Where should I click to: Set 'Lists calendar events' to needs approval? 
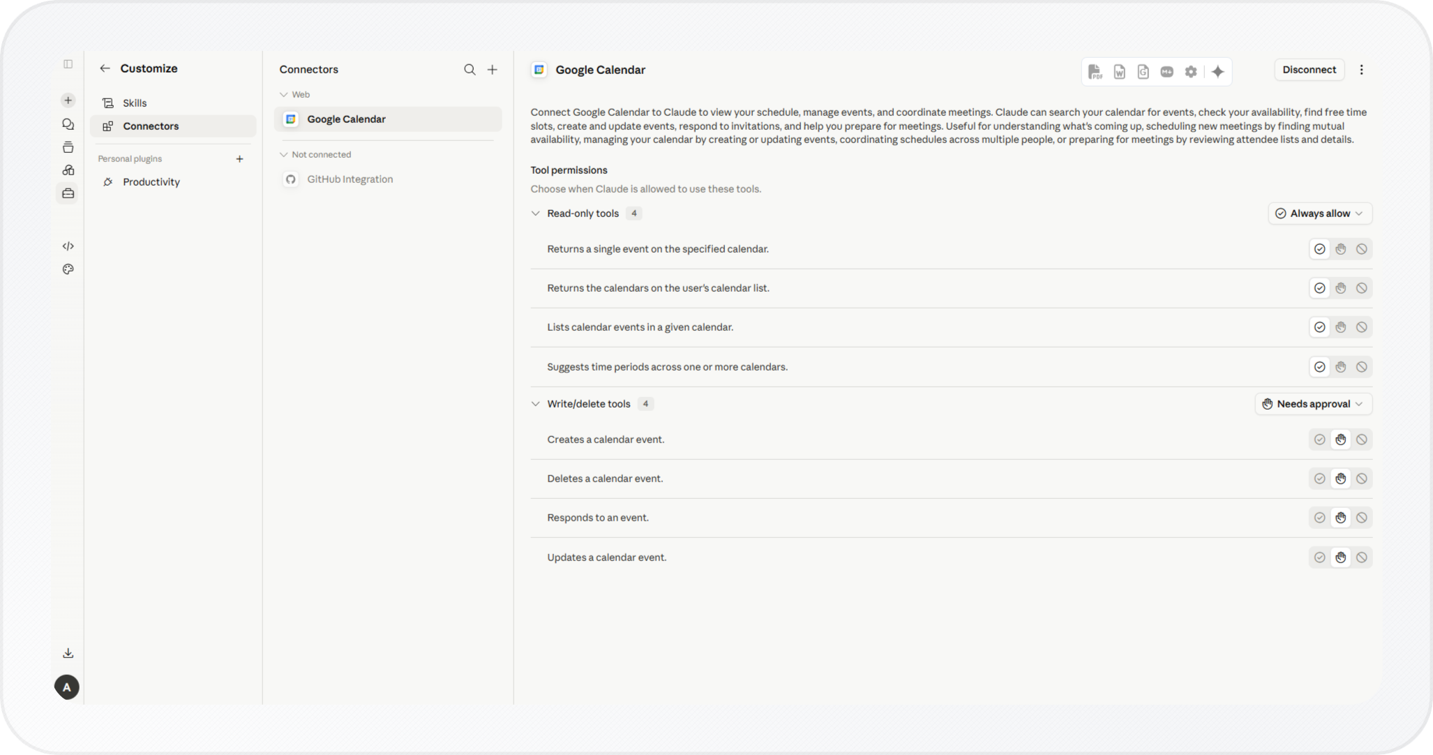point(1340,327)
